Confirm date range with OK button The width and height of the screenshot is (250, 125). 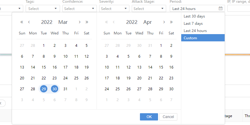point(149,117)
